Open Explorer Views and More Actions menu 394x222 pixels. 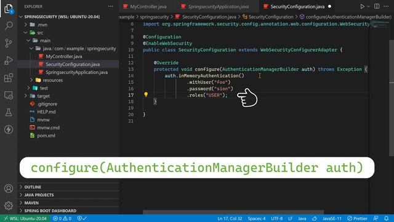tap(111, 7)
